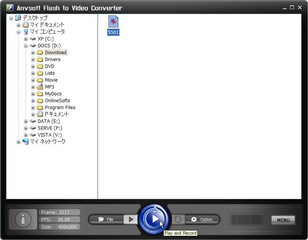Expand the VISTA (V:) drive

pyautogui.click(x=26, y=135)
